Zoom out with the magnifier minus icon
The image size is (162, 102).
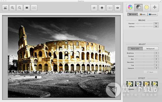click(20, 8)
